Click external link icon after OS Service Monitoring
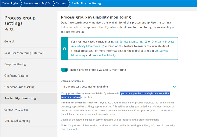The image size is (197, 137). click(x=146, y=42)
